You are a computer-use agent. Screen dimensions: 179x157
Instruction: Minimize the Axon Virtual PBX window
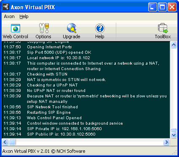(152, 7)
